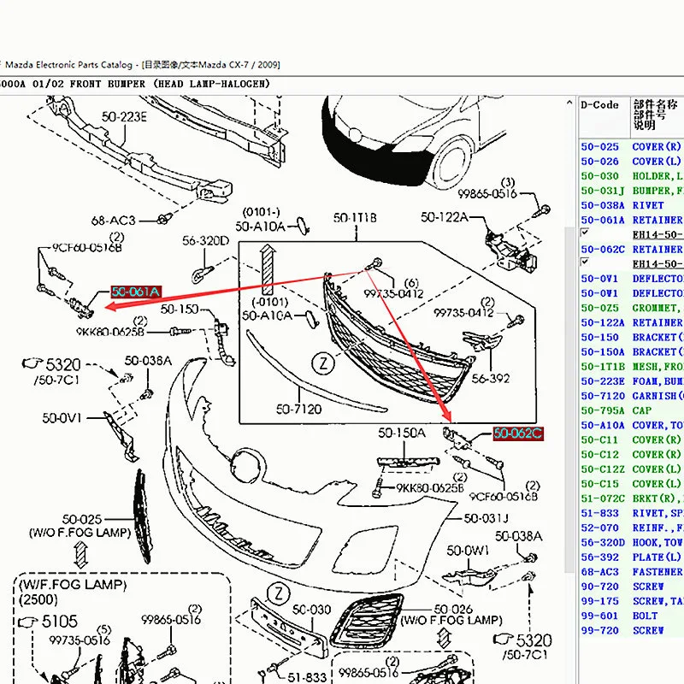Image resolution: width=684 pixels, height=684 pixels.
Task: Choose 56-320D HOOK entry in the parts list
Action: [631, 542]
